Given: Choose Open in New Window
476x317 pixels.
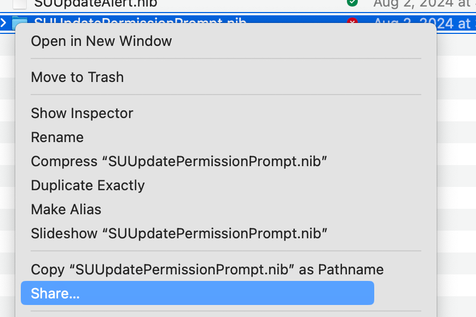Looking at the screenshot, I should click(101, 41).
